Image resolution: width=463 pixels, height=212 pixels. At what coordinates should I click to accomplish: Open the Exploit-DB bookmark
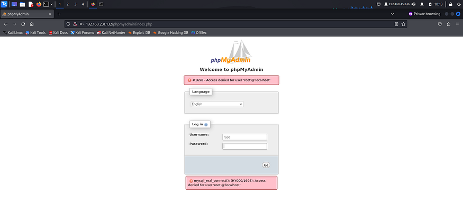(x=139, y=33)
